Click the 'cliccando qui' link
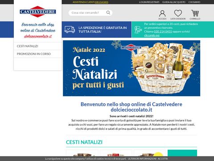 click(152, 35)
